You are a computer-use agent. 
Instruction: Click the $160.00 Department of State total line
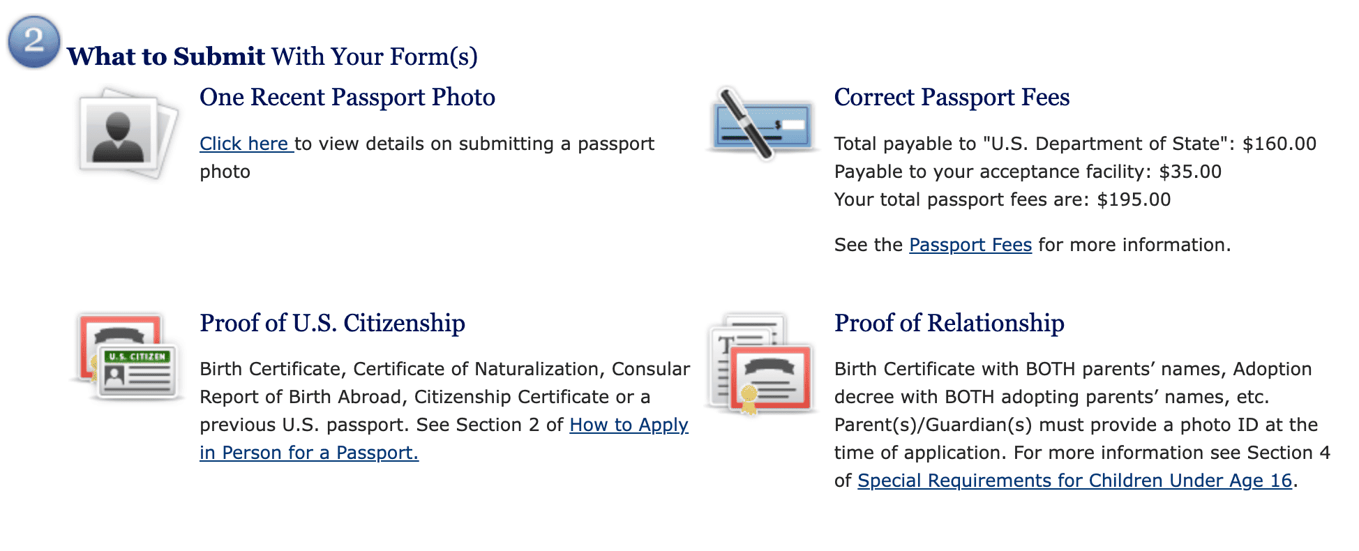click(1074, 144)
